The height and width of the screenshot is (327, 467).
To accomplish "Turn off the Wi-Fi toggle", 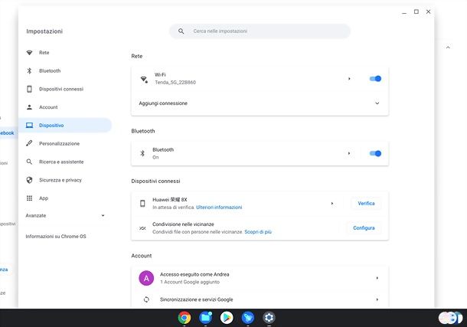I will point(375,79).
